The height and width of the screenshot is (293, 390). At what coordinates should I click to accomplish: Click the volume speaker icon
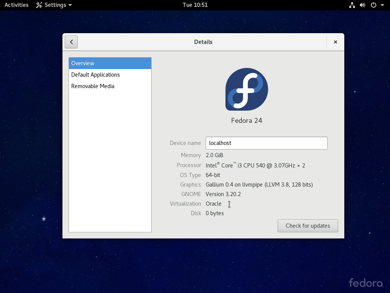[x=362, y=5]
